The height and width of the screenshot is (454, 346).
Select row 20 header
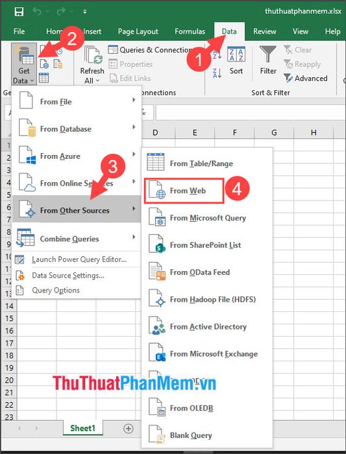[9, 380]
